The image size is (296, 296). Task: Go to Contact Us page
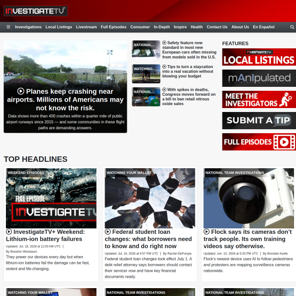click(217, 27)
